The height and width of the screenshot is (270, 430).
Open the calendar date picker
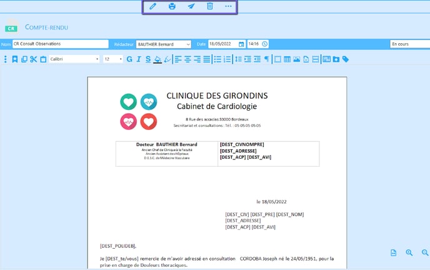point(241,44)
